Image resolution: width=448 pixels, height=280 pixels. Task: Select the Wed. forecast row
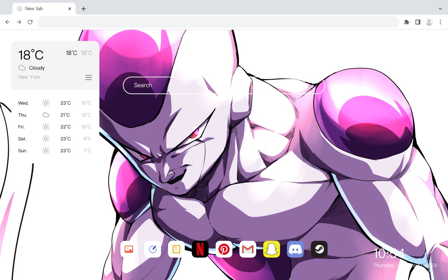(55, 103)
